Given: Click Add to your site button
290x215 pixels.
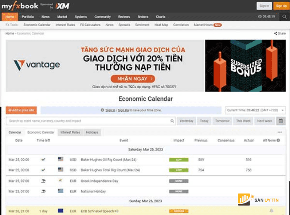Looking at the screenshot, I should click(21, 111).
